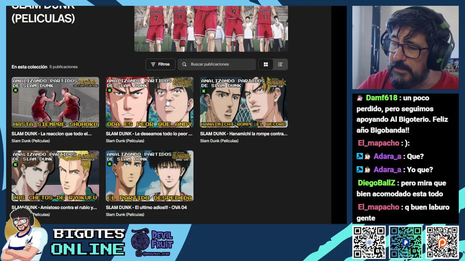465x261 pixels.
Task: Open thumbnail Hanaimichi rompe el record
Action: [x=244, y=102]
